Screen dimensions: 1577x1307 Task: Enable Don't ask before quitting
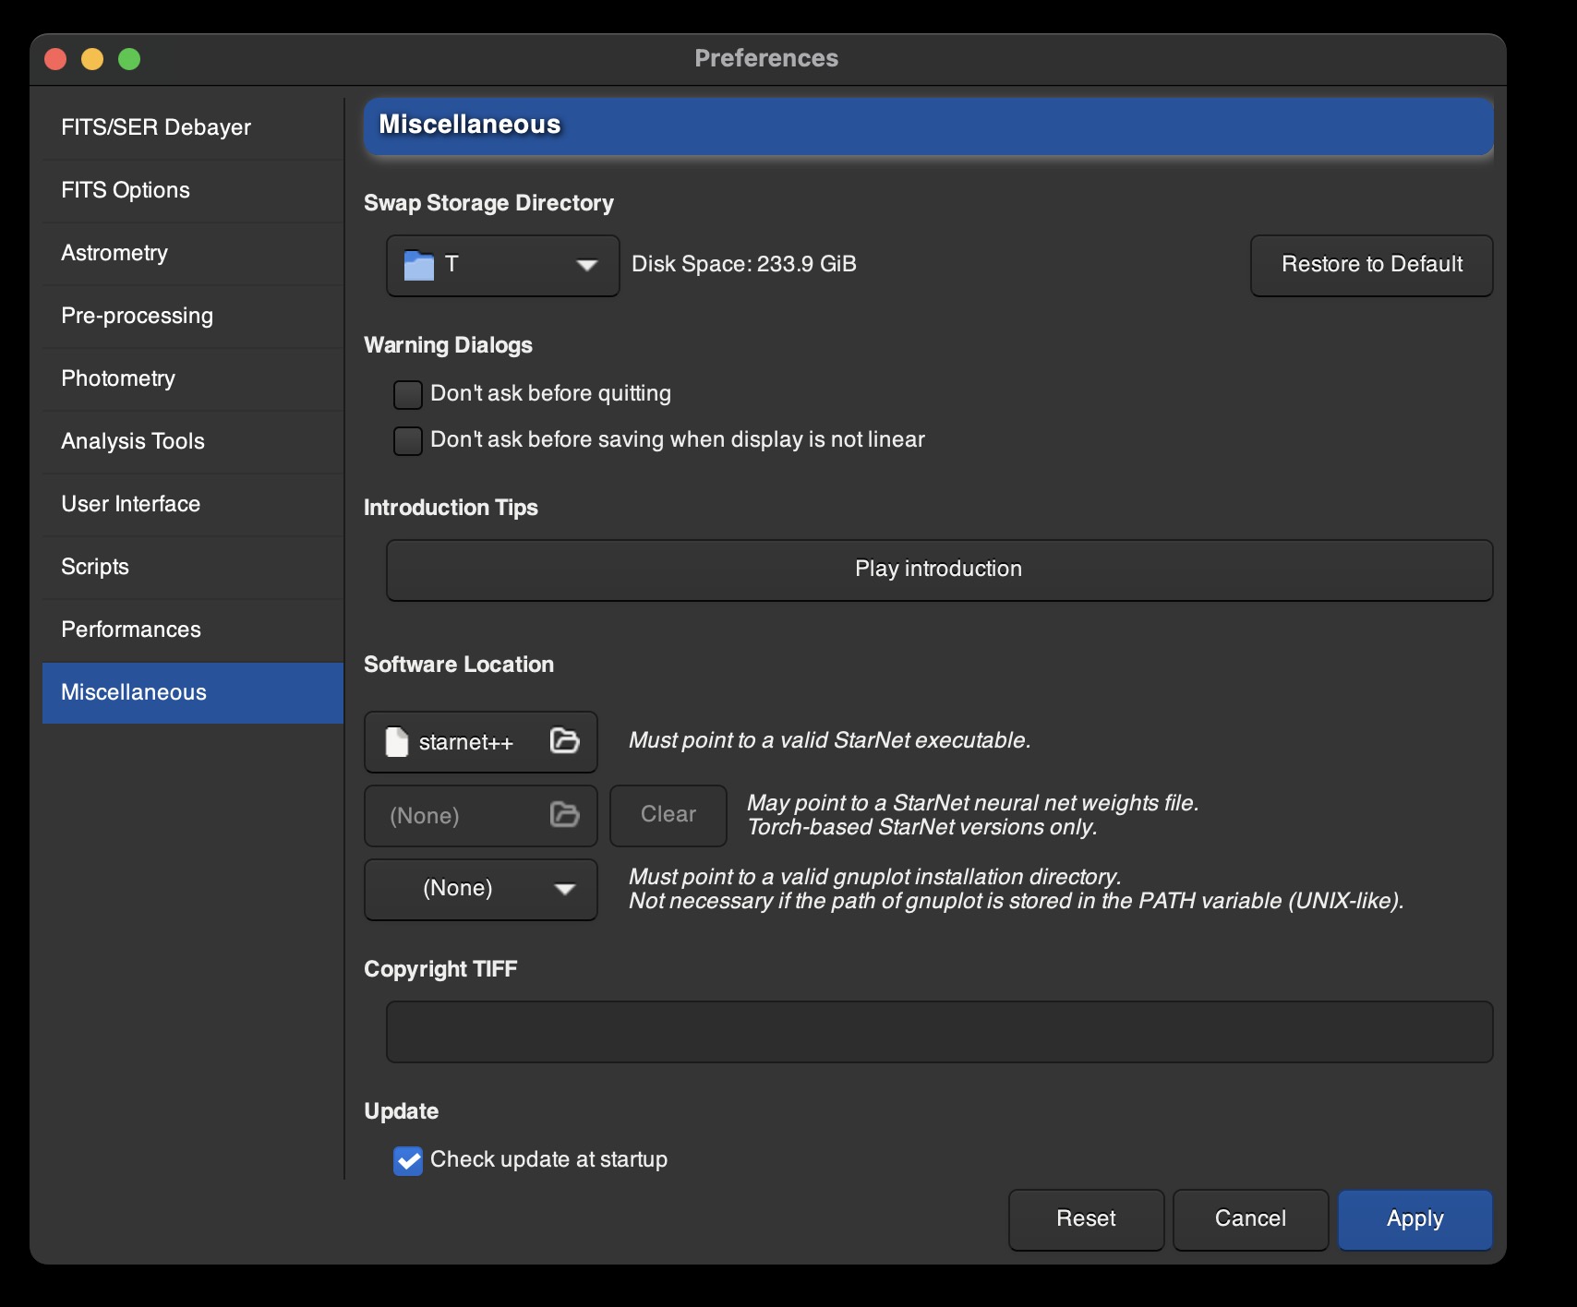coord(408,395)
